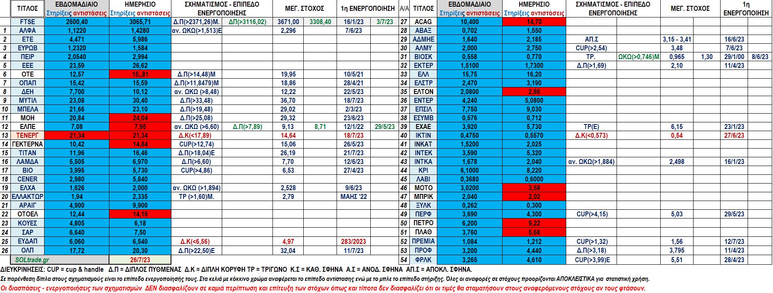Select the ΑΔΜΗΕ stock cell
This screenshot has width=773, height=293.
point(423,39)
